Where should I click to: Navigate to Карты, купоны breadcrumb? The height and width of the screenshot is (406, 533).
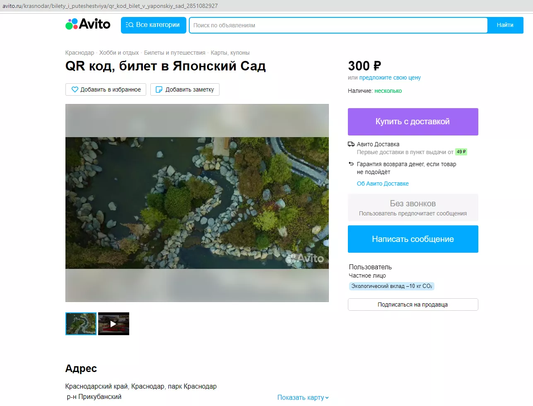pyautogui.click(x=230, y=53)
